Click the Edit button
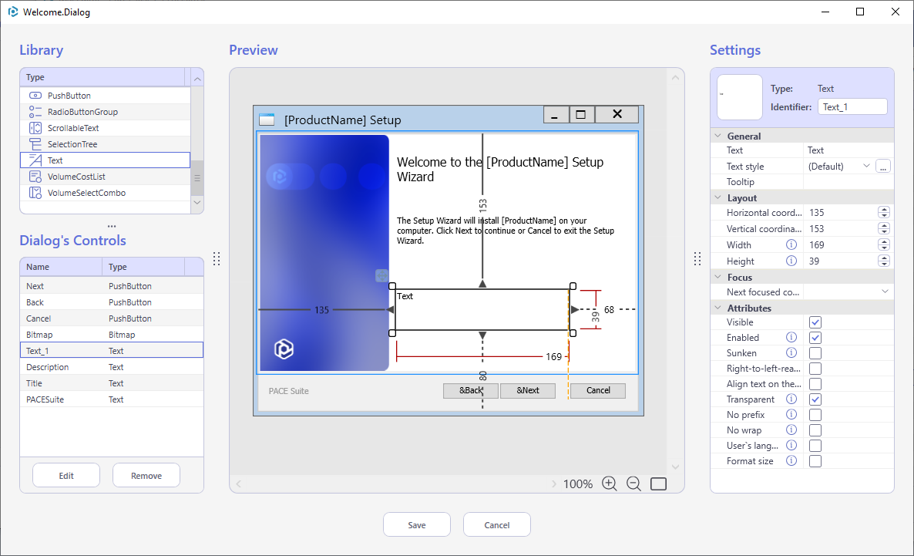Image resolution: width=914 pixels, height=556 pixels. pyautogui.click(x=66, y=476)
